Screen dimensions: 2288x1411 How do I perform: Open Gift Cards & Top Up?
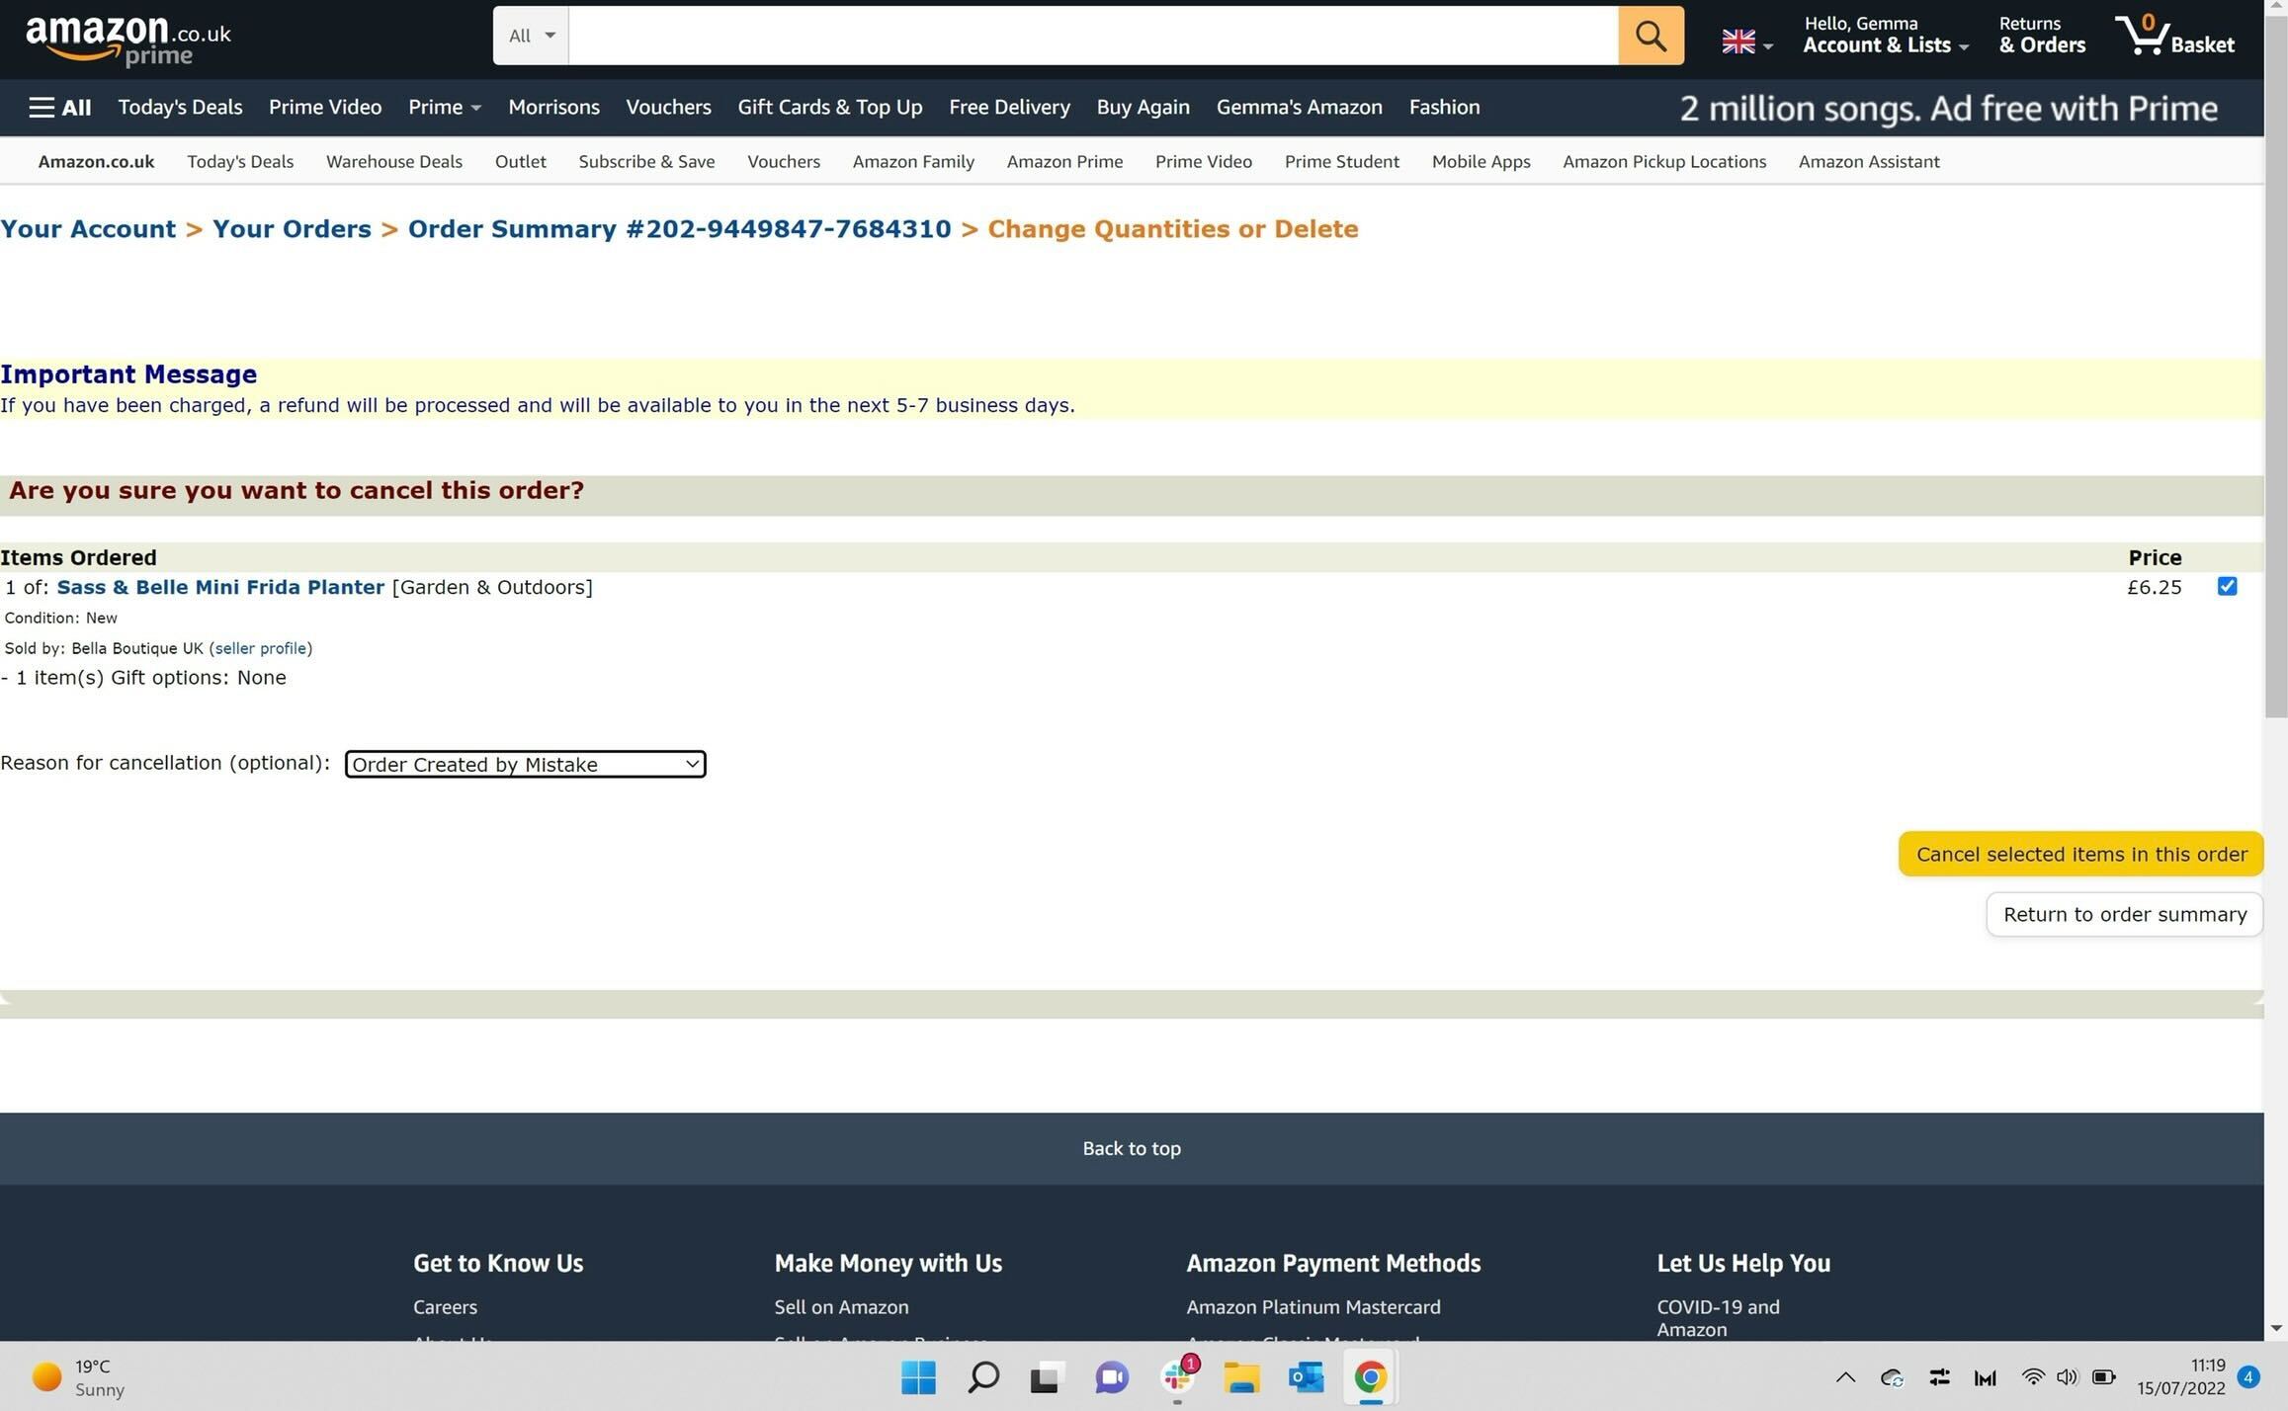(829, 108)
